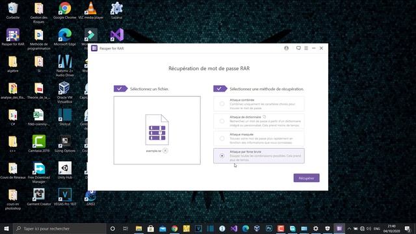Select Cours de Réseaux desktop folder

coord(13,170)
